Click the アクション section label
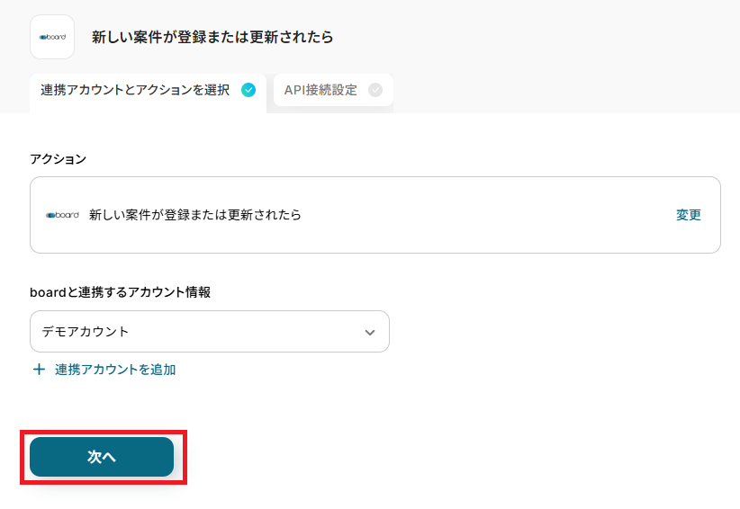The image size is (740, 509). click(x=59, y=159)
